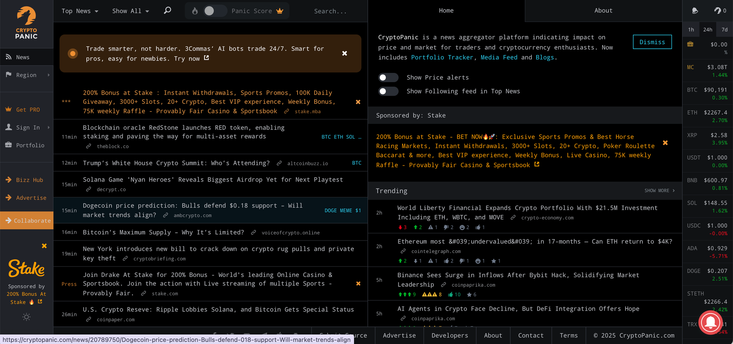The image size is (733, 344).
Task: Open the Show All filter dropdown
Action: (130, 11)
